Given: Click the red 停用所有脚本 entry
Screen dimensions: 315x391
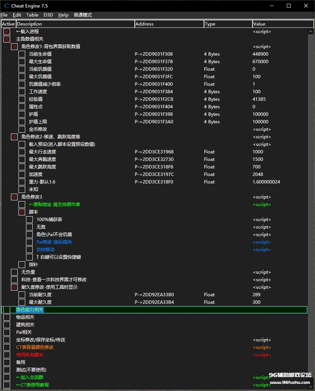Looking at the screenshot, I should pos(29,355).
